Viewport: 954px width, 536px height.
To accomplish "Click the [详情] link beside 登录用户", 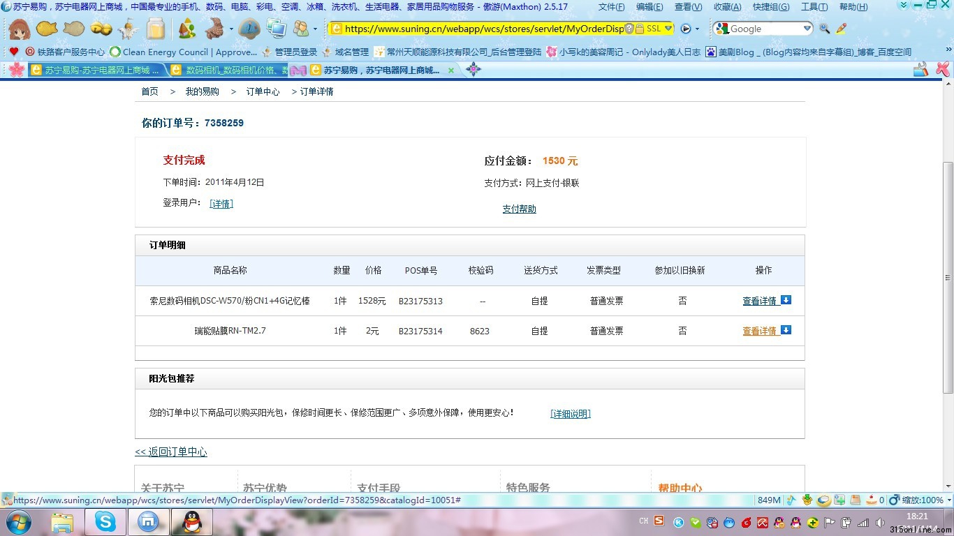I will tap(221, 204).
